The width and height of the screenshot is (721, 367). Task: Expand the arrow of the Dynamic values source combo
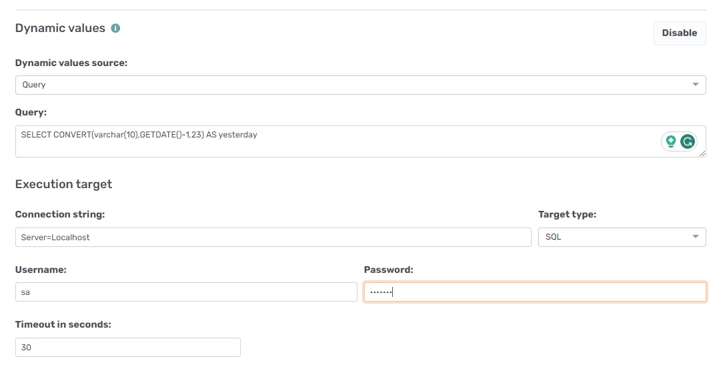pyautogui.click(x=695, y=85)
